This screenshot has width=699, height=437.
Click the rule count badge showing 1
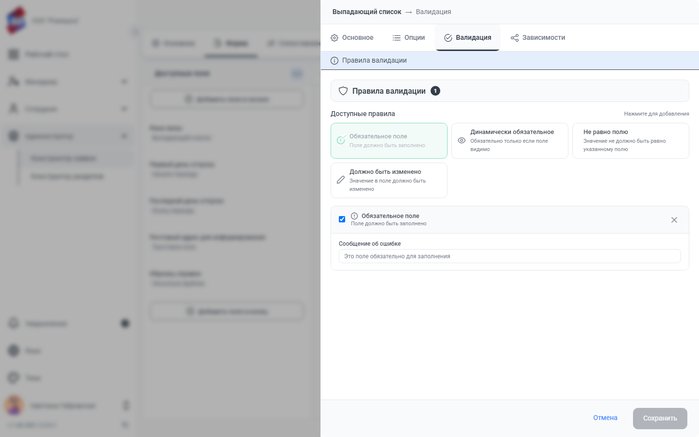[435, 91]
